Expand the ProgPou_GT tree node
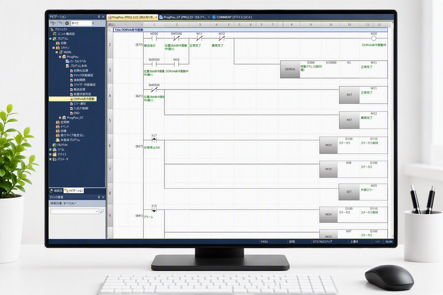 pos(60,118)
